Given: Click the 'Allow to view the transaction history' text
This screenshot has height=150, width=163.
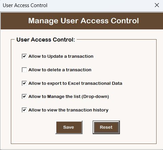Looking at the screenshot, I should (68, 110).
